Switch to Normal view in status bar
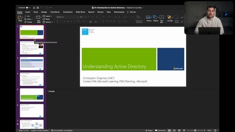The height and width of the screenshot is (132, 235). pos(169,131)
